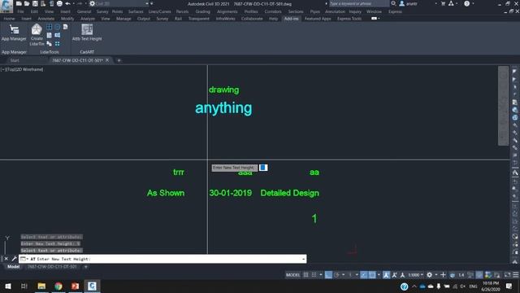Image resolution: width=520 pixels, height=293 pixels.
Task: Toggle the drawing grid display
Action: point(305,275)
